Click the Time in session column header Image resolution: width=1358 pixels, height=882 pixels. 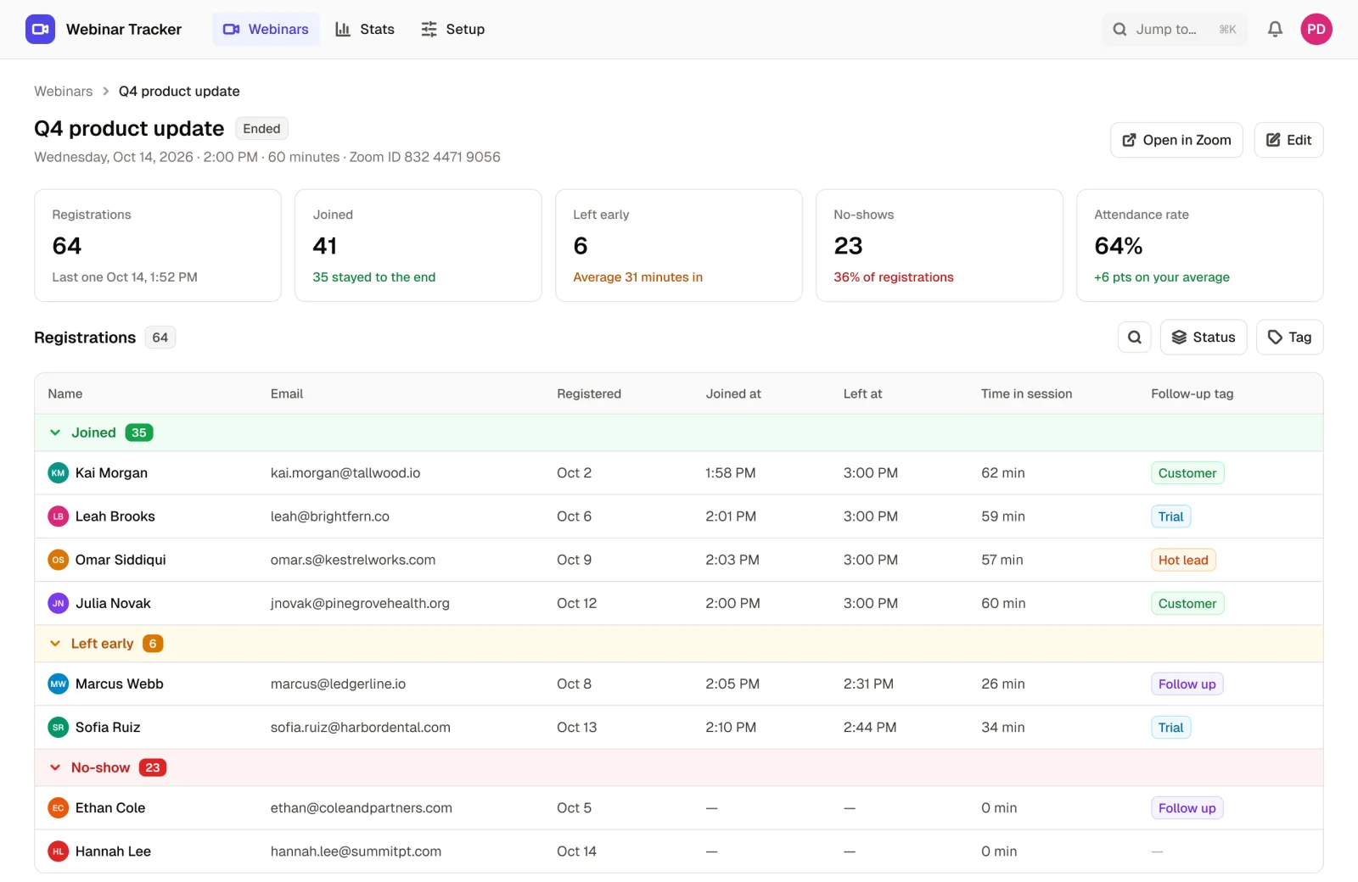click(x=1026, y=394)
